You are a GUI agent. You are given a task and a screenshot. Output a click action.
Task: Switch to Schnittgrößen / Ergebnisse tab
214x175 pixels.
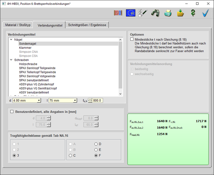click(87, 25)
